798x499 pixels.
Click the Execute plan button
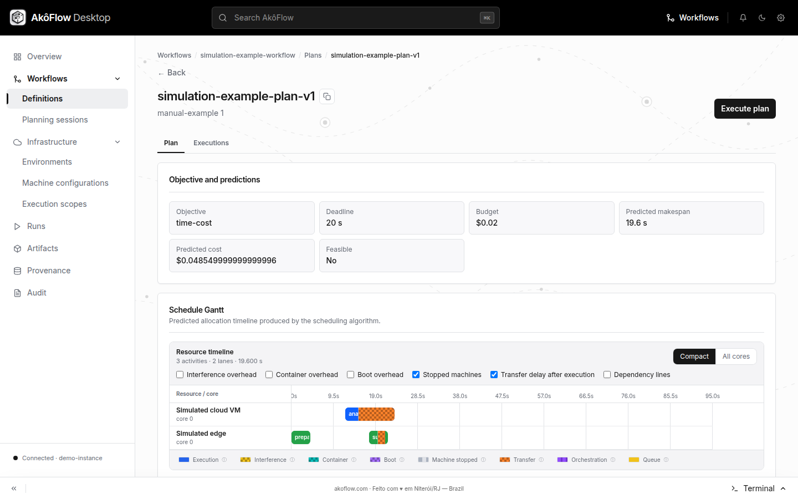coord(745,109)
